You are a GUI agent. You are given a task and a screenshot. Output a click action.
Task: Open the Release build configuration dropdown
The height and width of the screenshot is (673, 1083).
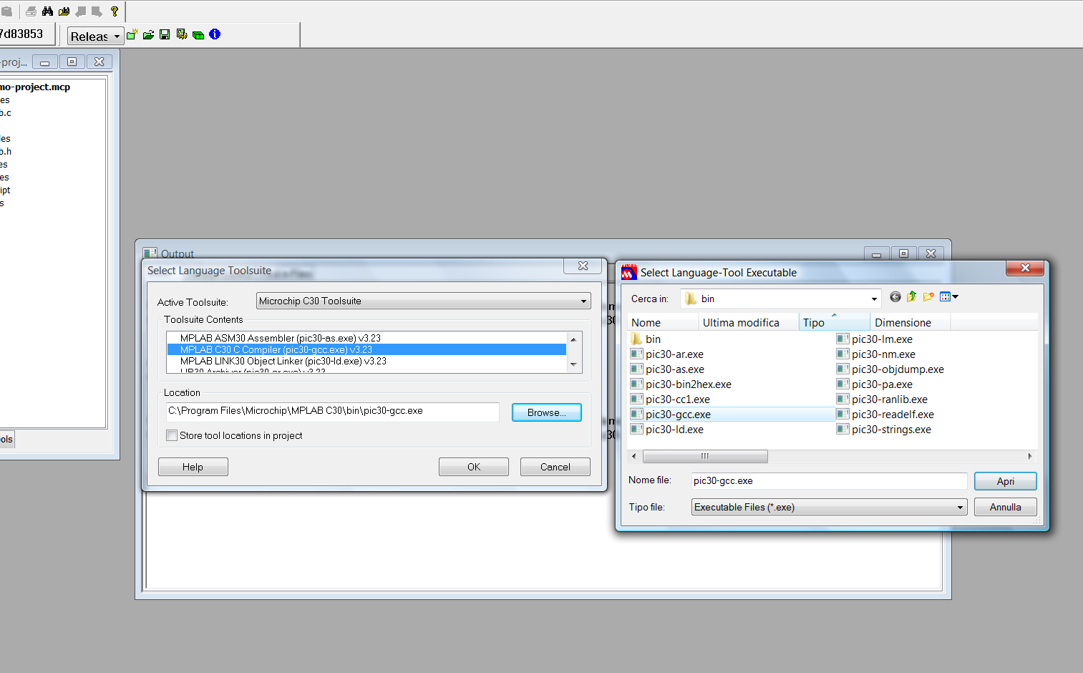(x=96, y=36)
